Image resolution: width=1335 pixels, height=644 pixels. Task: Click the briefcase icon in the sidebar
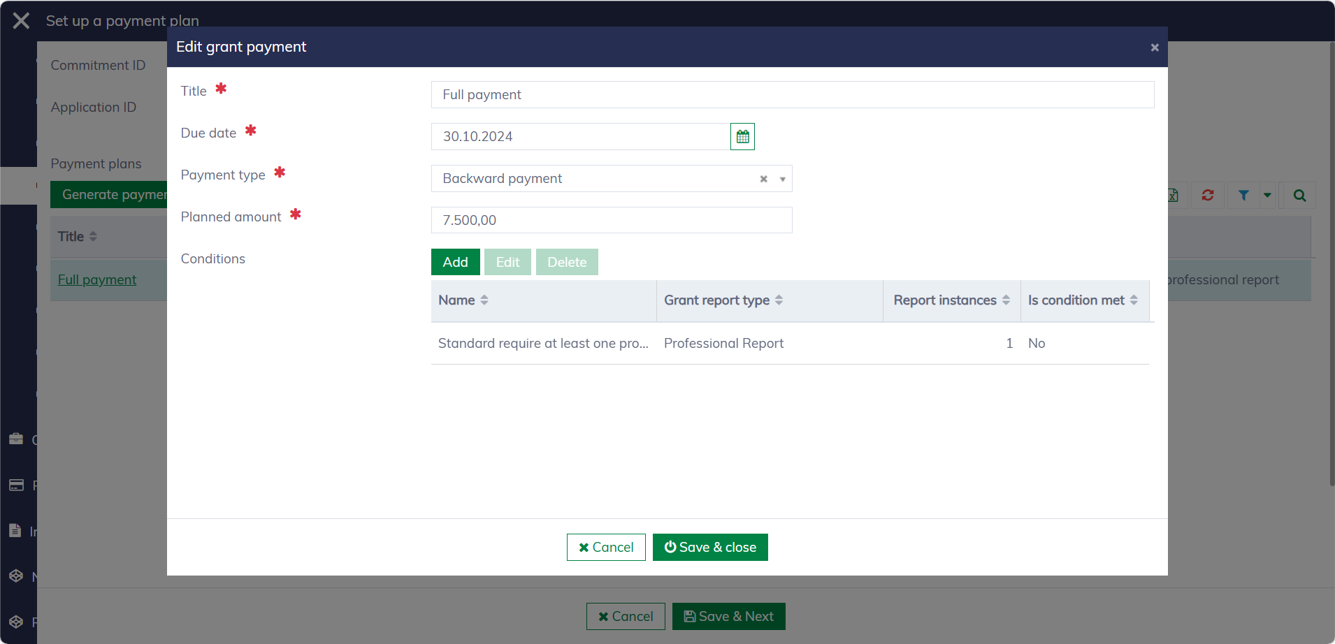tap(16, 439)
